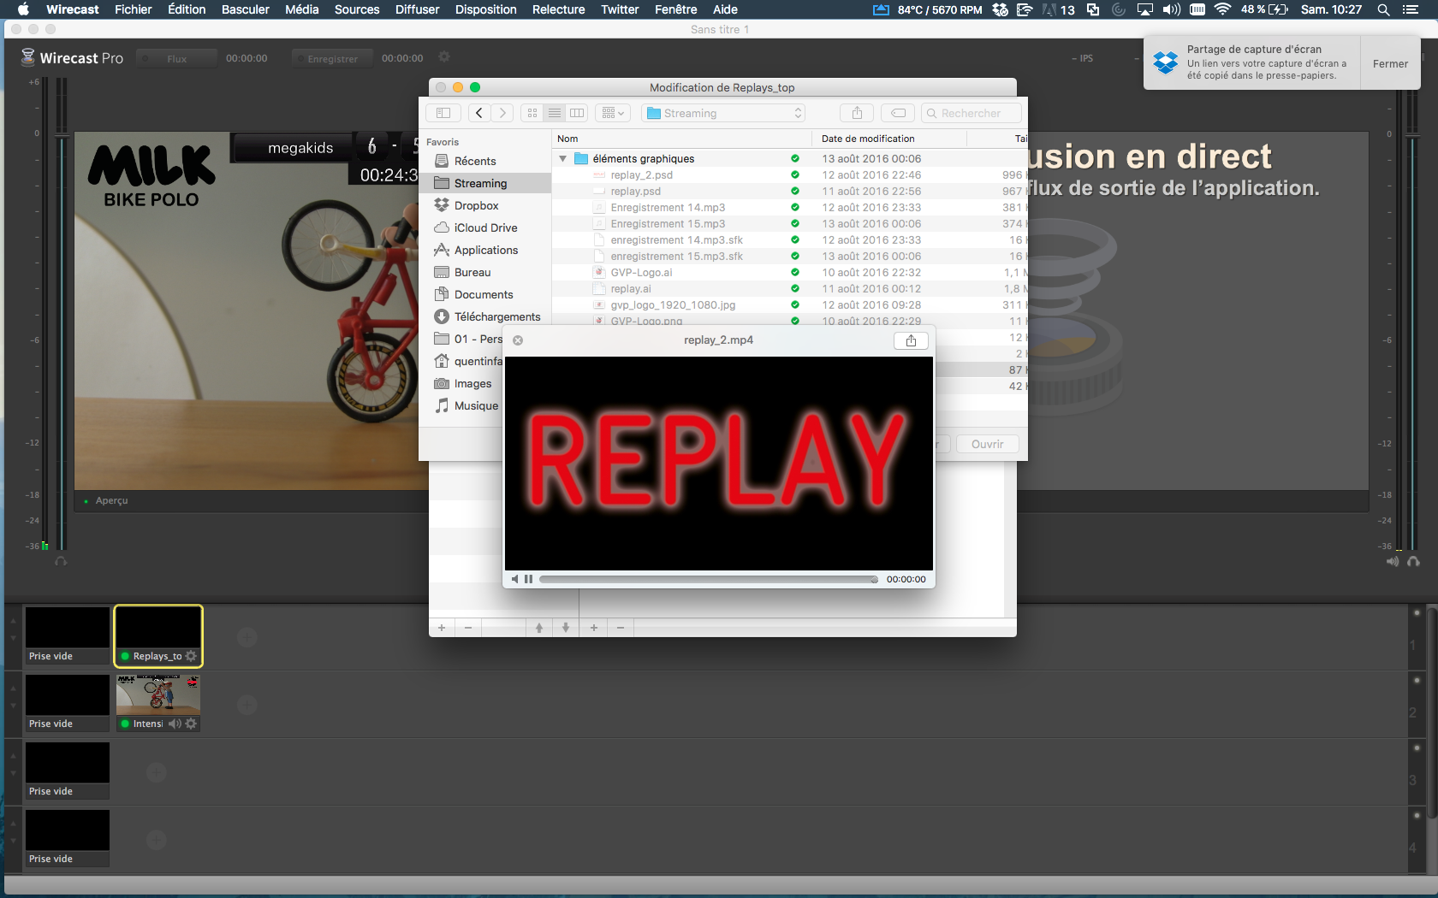Click Fermer on the Dropbox notification

1389,63
